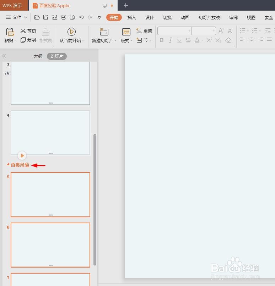Expand the 新建幻灯片 dropdown arrow
This screenshot has height=286, width=275.
(115, 40)
